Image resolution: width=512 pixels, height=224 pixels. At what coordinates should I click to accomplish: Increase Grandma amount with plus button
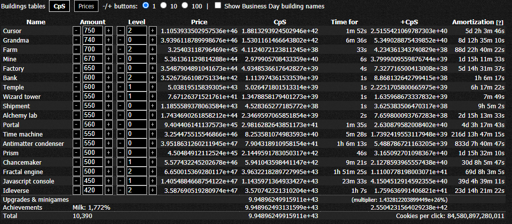(x=108, y=41)
